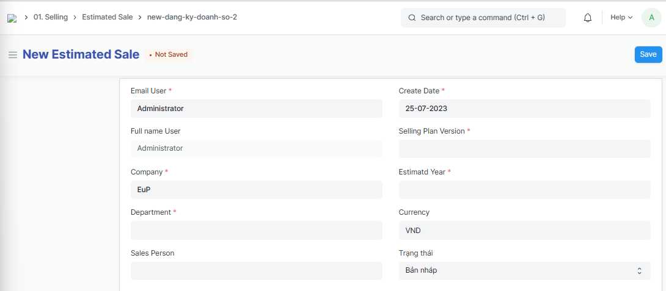Click the Save button
Image resolution: width=666 pixels, height=291 pixels.
click(x=648, y=54)
